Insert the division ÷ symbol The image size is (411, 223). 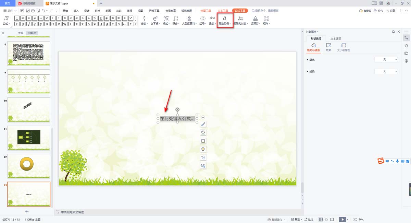coord(53,18)
